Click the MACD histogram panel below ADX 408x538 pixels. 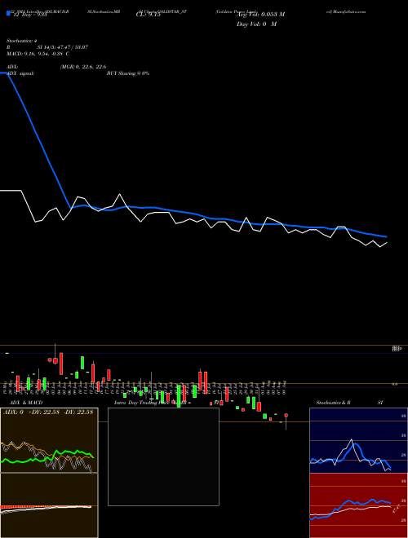click(49, 505)
